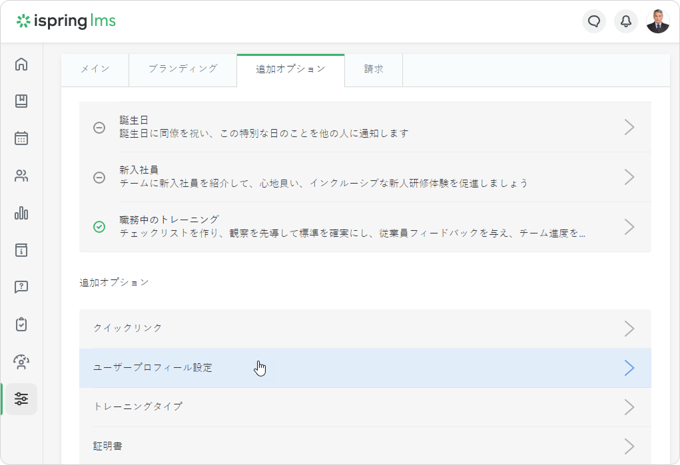This screenshot has width=680, height=465.
Task: Click the user profile avatar
Action: point(657,21)
